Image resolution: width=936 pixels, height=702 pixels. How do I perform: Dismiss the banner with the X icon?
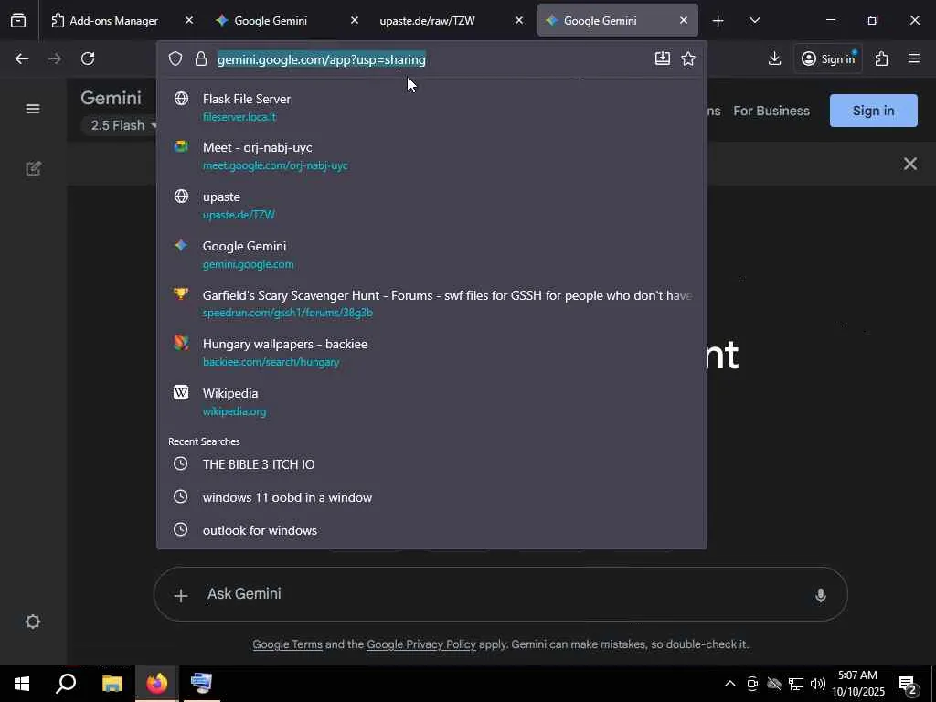tap(909, 164)
